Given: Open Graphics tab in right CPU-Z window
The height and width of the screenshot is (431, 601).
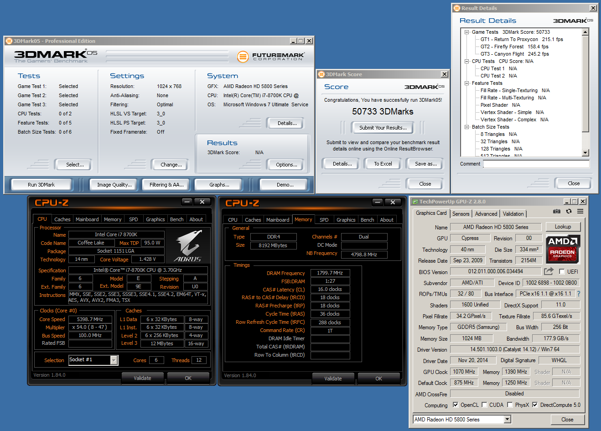Looking at the screenshot, I should coord(346,220).
